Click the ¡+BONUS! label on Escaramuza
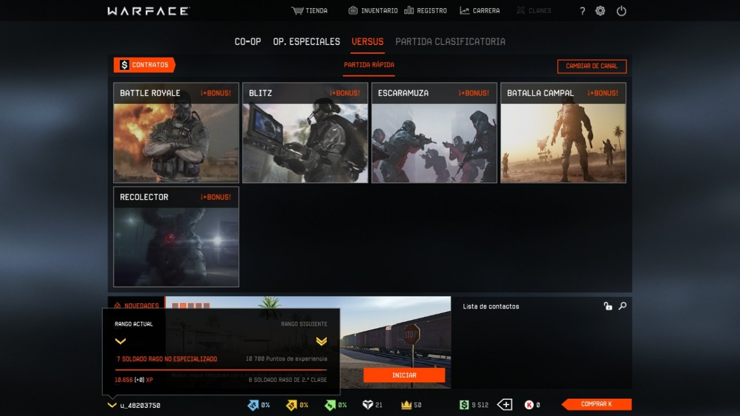 [473, 93]
